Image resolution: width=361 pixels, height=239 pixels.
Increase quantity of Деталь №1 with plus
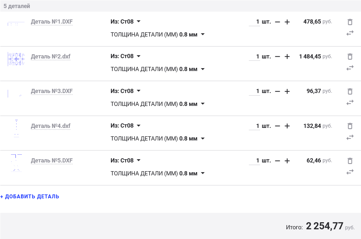point(287,22)
